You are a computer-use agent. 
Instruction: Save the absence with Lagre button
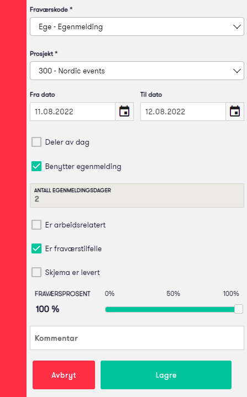[x=166, y=375]
